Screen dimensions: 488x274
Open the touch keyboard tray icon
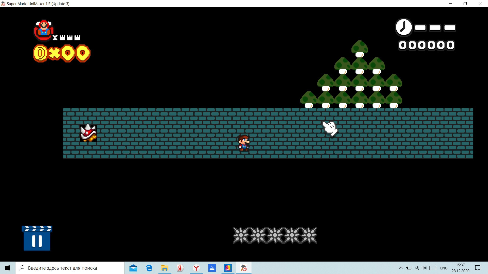tap(433, 268)
